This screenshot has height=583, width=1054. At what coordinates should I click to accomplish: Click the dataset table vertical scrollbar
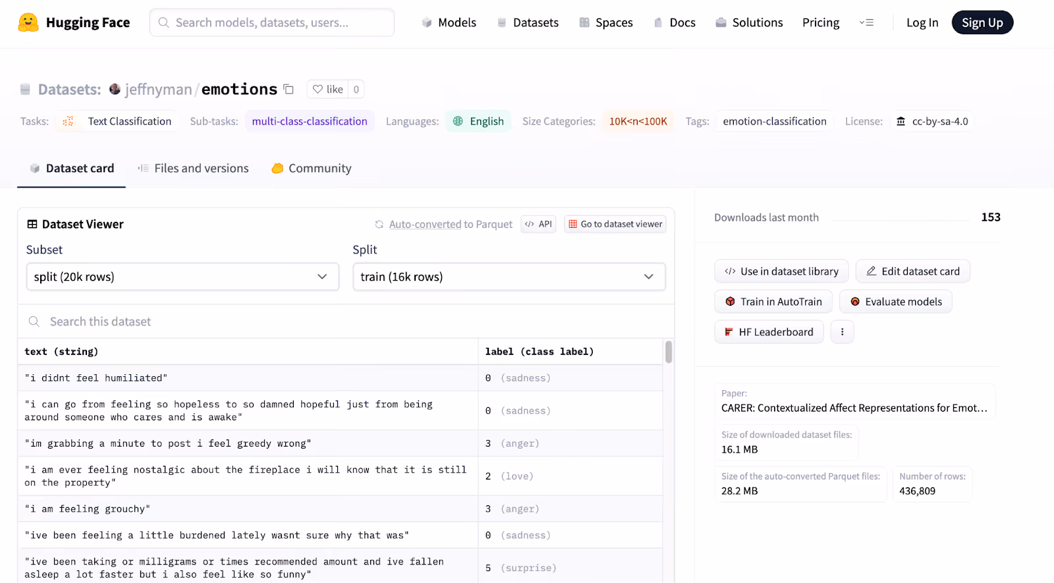click(x=669, y=352)
